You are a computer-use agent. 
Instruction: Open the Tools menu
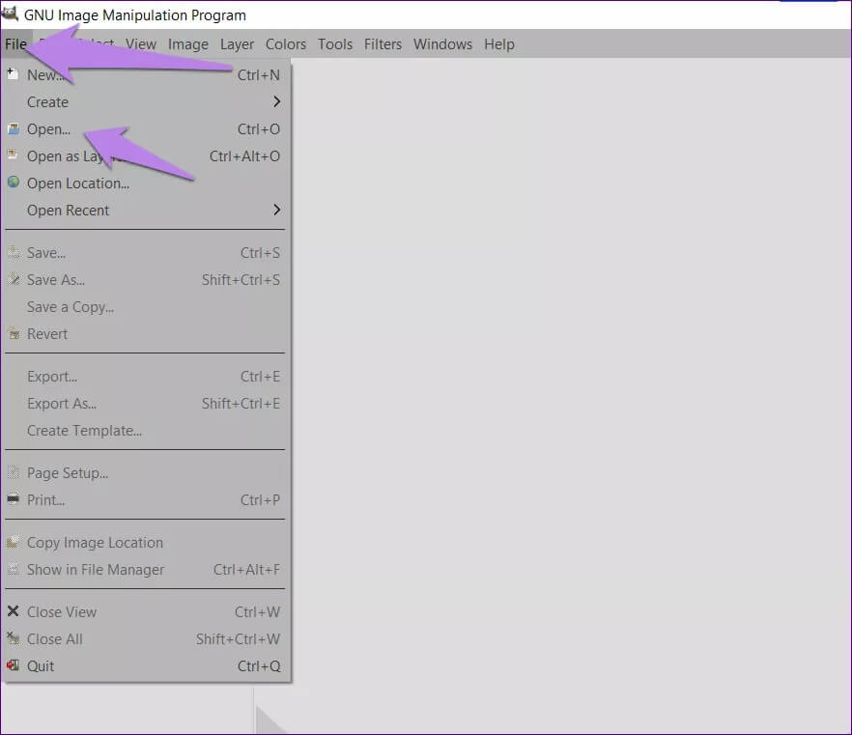(x=335, y=44)
